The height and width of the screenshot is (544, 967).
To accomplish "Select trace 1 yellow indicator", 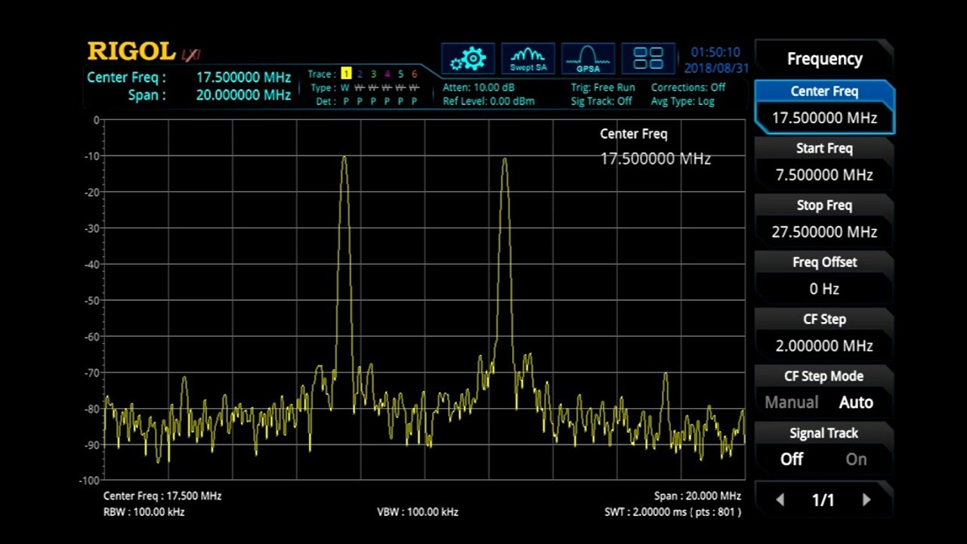I will click(x=346, y=74).
